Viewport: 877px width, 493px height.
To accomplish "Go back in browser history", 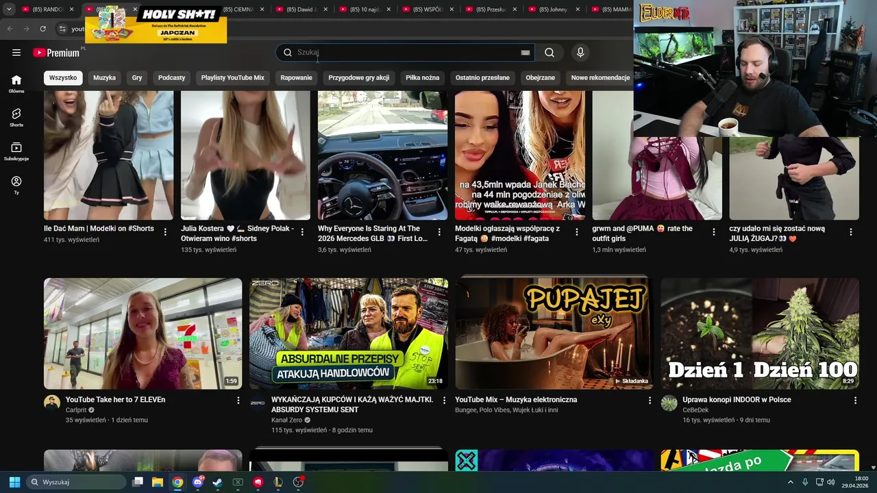I will pyautogui.click(x=10, y=29).
